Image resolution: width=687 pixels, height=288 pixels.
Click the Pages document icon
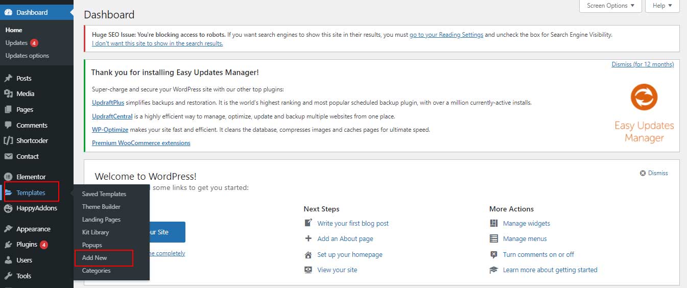[8, 109]
